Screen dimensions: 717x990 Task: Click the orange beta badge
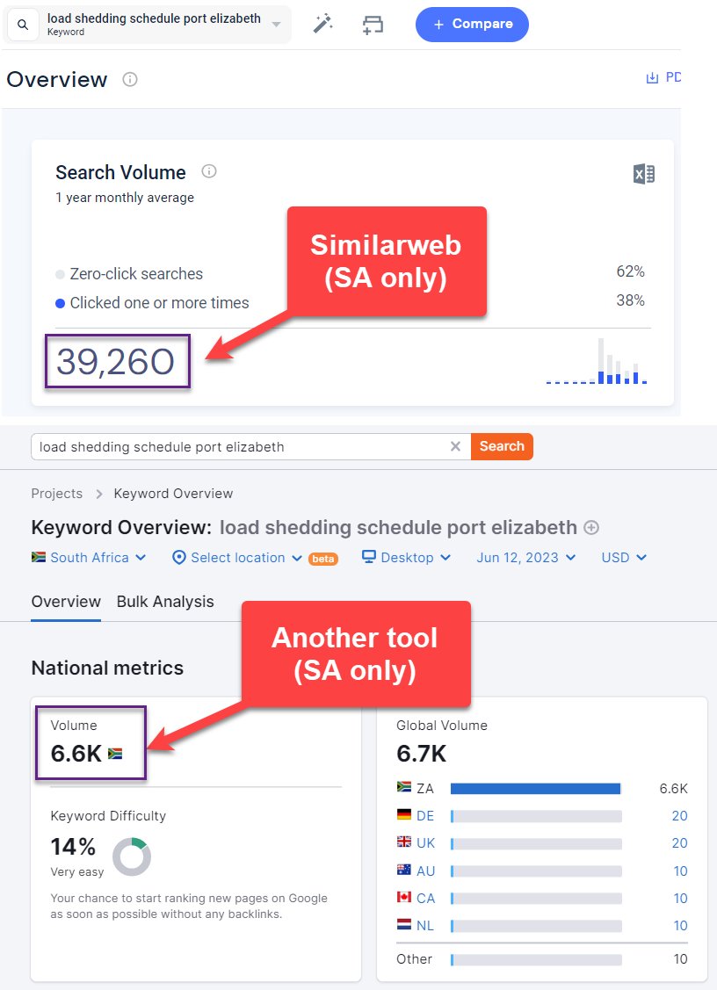(x=322, y=559)
